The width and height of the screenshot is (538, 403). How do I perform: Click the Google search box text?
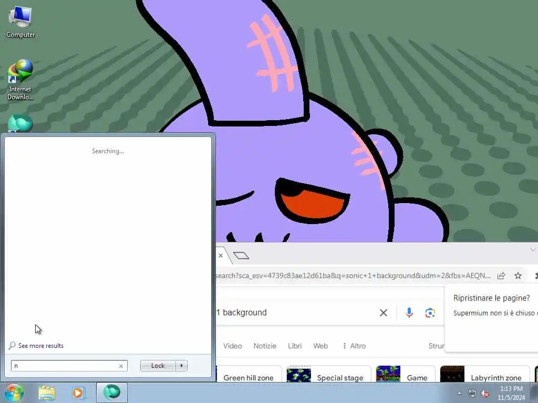tap(242, 313)
